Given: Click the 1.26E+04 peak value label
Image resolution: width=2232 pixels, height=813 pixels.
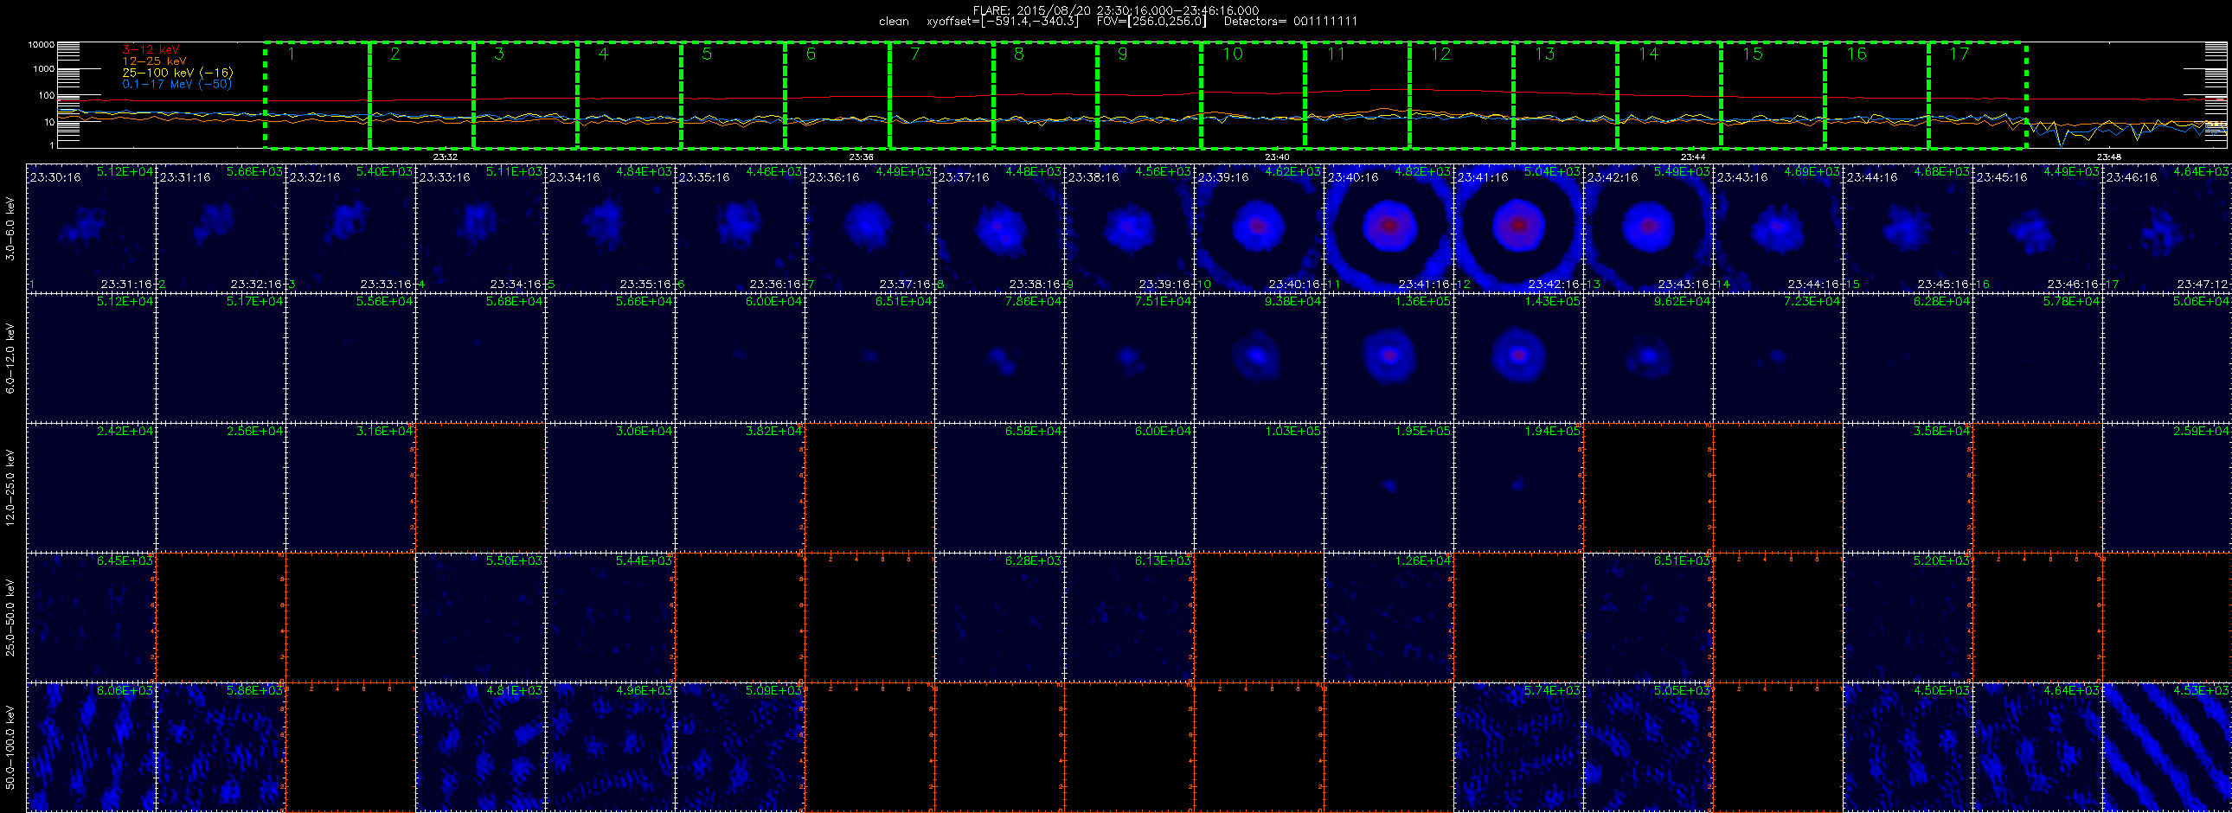Looking at the screenshot, I should pyautogui.click(x=1423, y=560).
